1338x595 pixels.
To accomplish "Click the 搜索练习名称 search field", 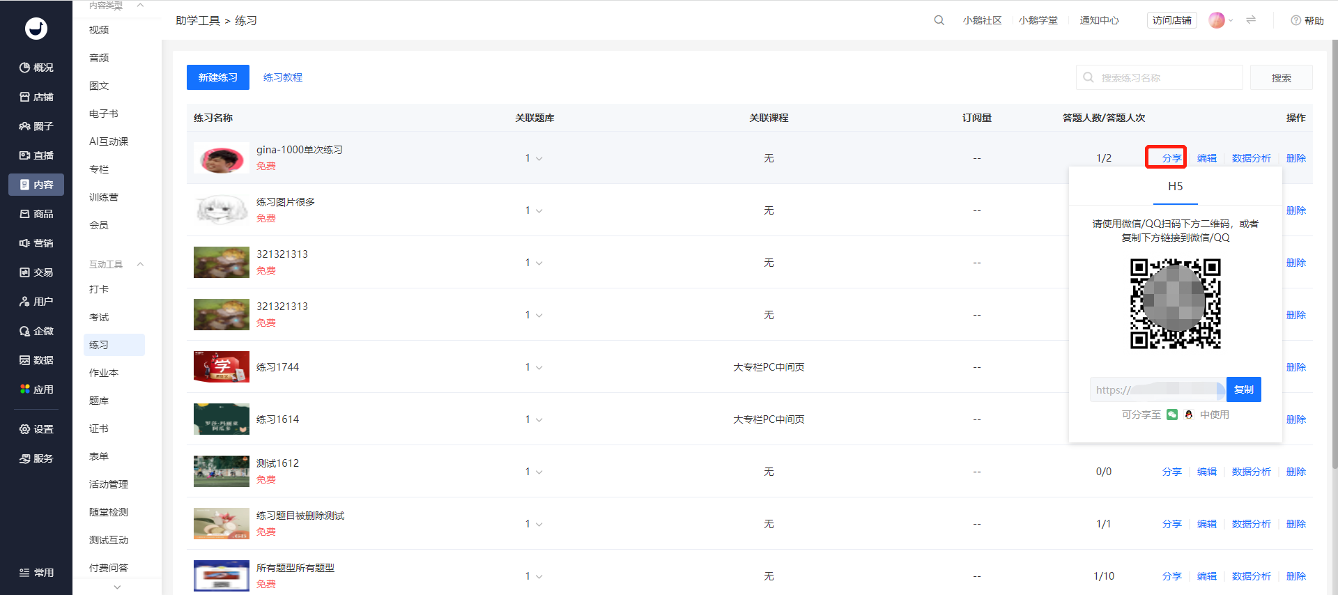I will 1160,77.
